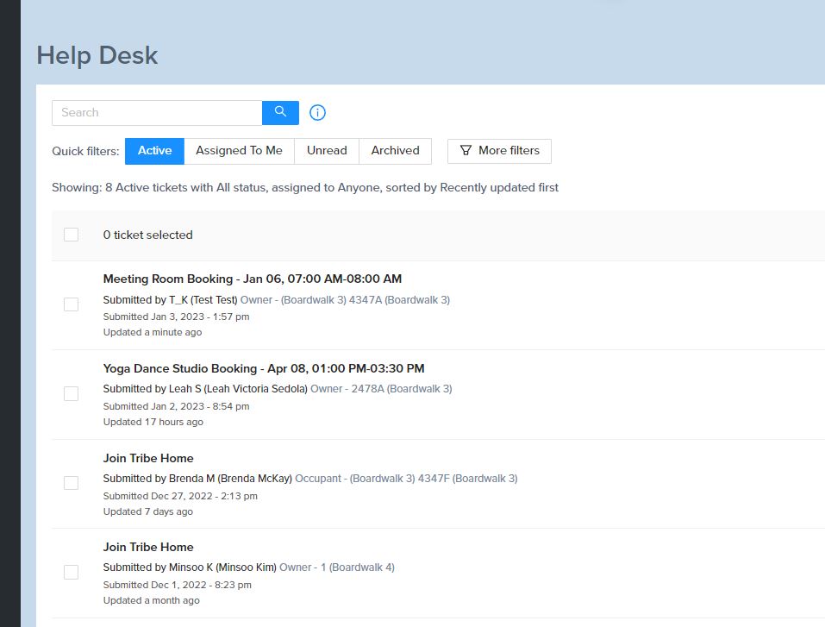
Task: Click 'Owner - 2478A (Boardwalk 3)' text
Action: (x=381, y=389)
